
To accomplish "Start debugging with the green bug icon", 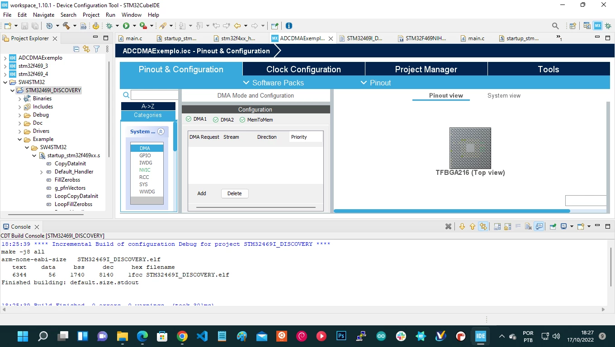I will [109, 26].
